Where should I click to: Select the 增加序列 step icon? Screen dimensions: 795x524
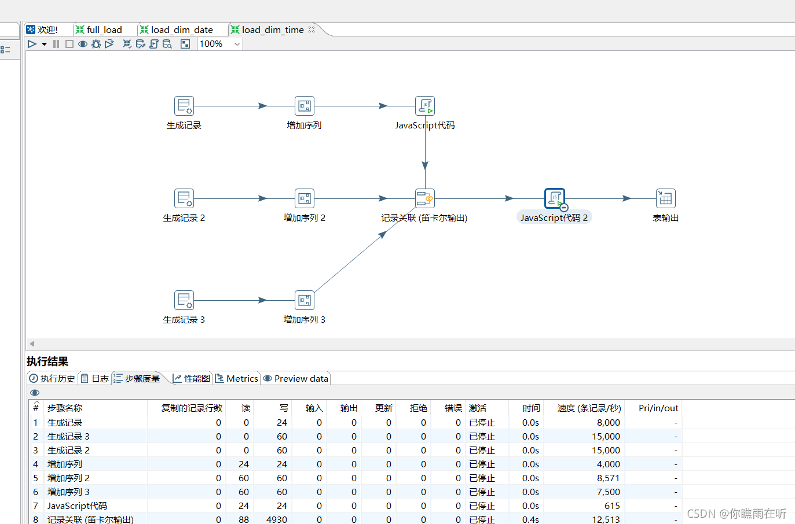pyautogui.click(x=305, y=106)
